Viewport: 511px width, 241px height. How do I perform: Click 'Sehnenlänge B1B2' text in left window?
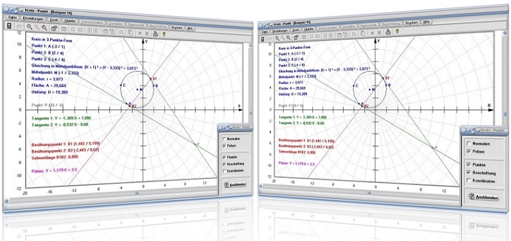(54, 157)
